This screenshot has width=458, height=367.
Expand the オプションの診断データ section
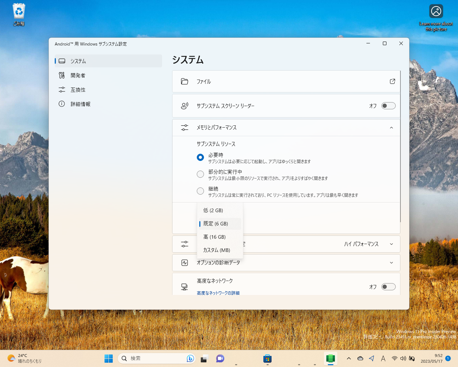391,262
